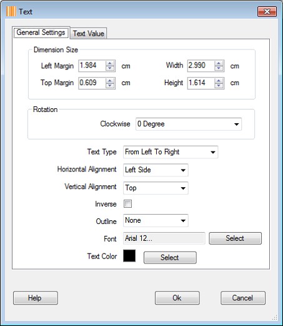
Task: Decrease Height with down spinner arrow
Action: (219, 86)
